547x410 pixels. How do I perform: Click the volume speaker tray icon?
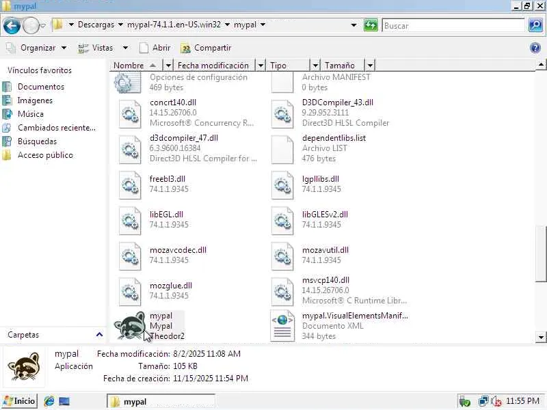coord(496,401)
